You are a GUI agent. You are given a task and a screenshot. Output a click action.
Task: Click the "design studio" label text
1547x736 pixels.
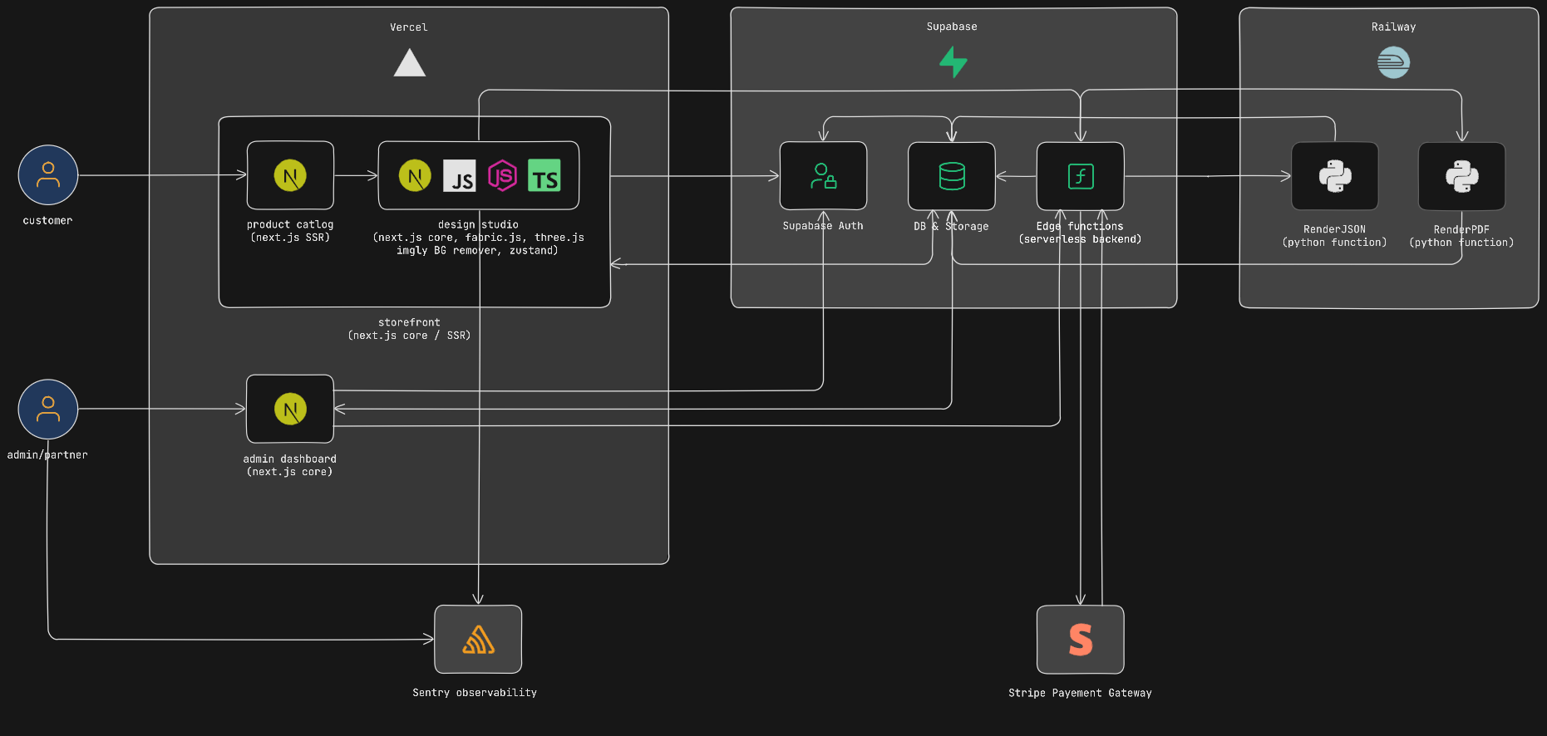point(478,224)
